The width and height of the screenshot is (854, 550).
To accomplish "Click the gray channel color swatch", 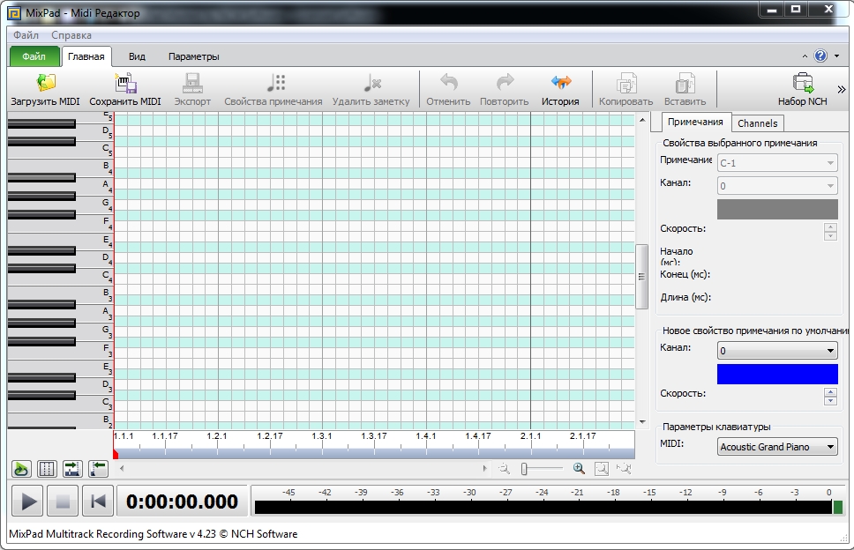I will click(777, 210).
